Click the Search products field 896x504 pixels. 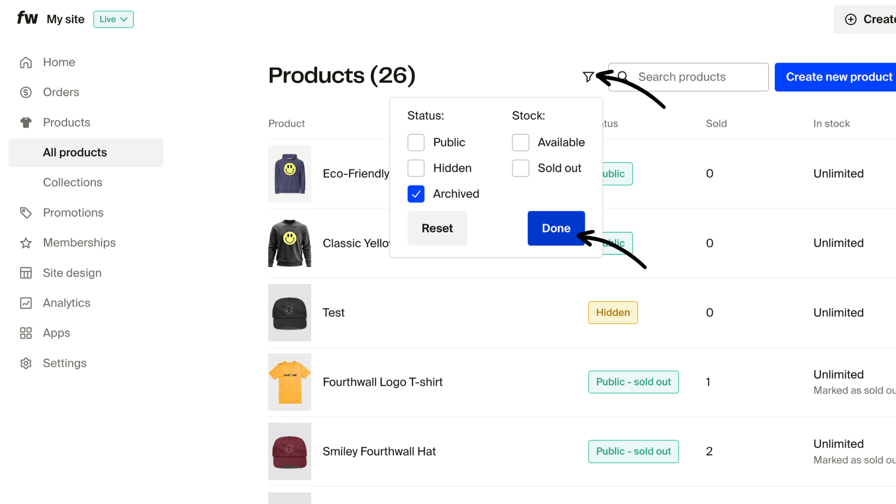695,77
